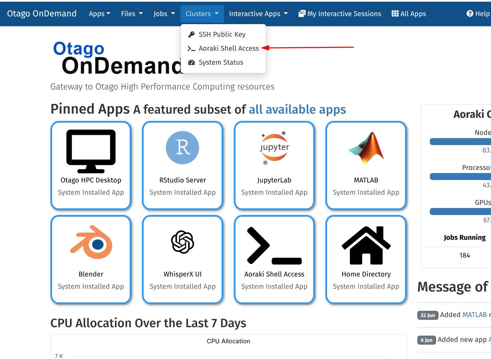The height and width of the screenshot is (359, 491).
Task: Select SSH Public Key from Clusters menu
Action: (223, 34)
